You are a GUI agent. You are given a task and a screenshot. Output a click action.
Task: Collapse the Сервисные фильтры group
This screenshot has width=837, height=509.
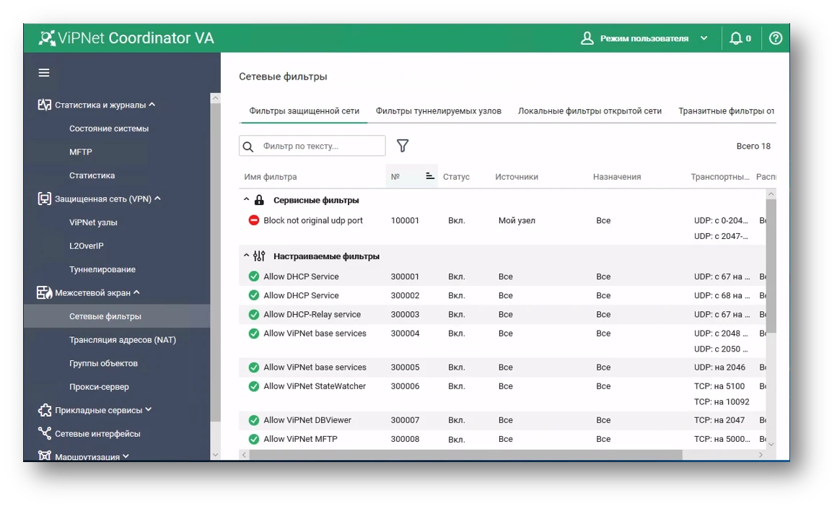(x=246, y=200)
